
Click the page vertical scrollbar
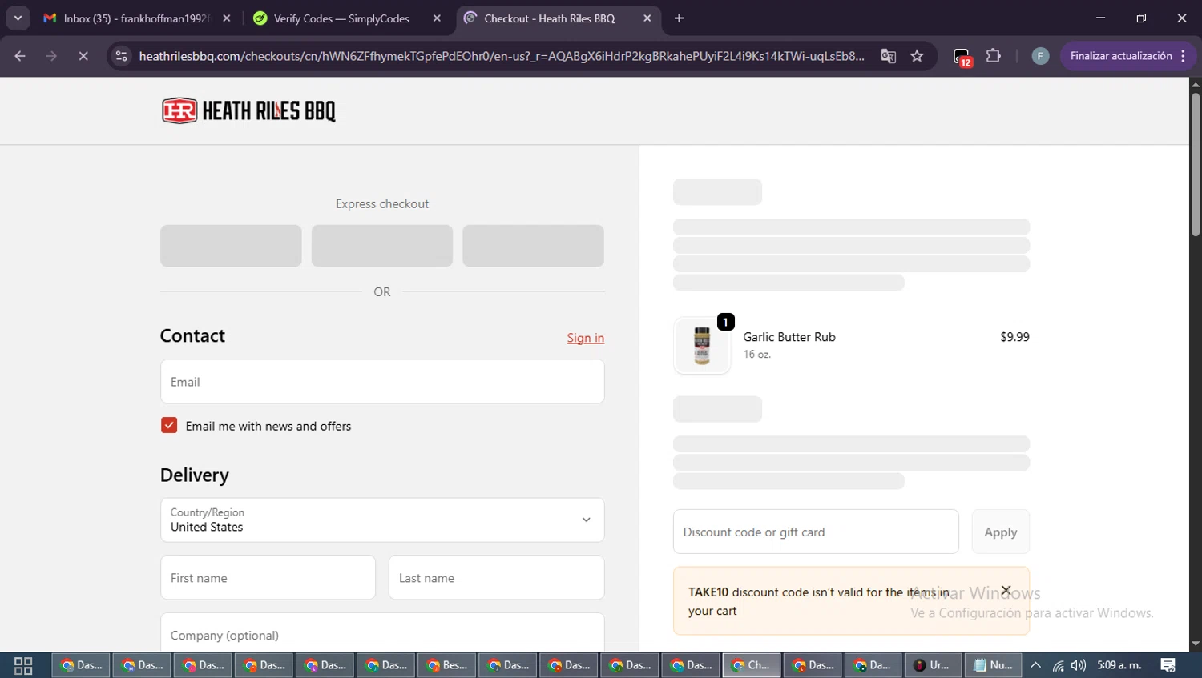pos(1196,164)
